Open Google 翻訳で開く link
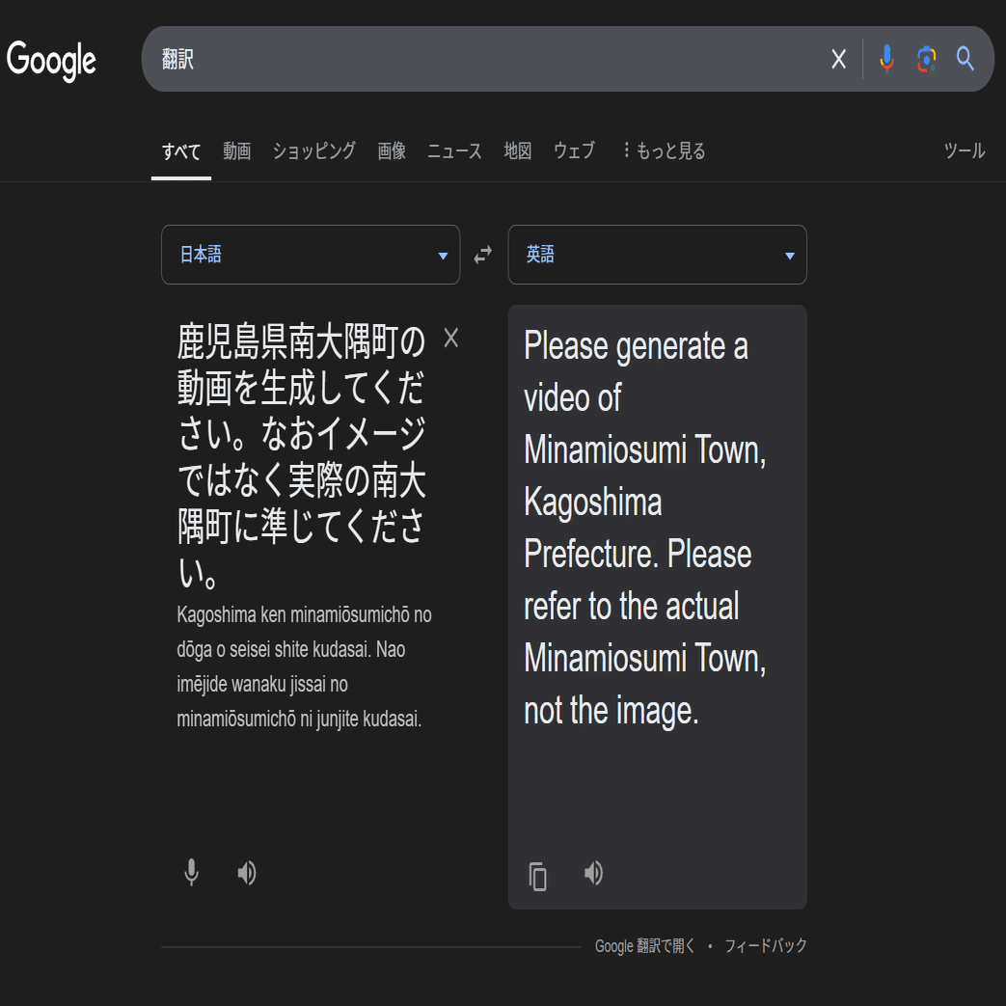The width and height of the screenshot is (1006, 1006). point(644,946)
